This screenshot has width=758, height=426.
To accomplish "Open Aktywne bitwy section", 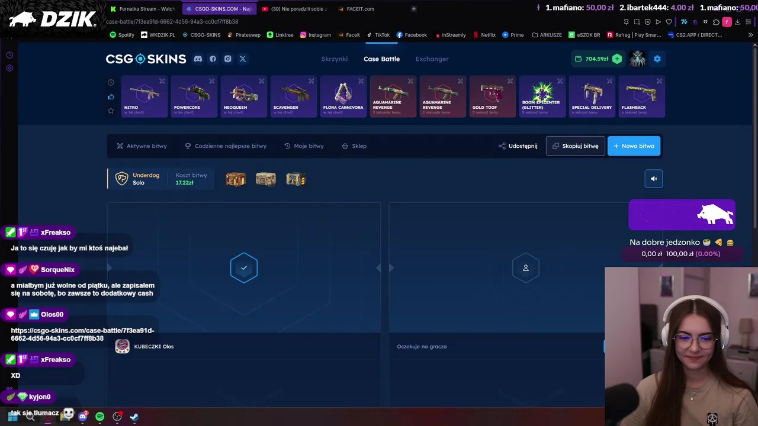I will pos(142,146).
